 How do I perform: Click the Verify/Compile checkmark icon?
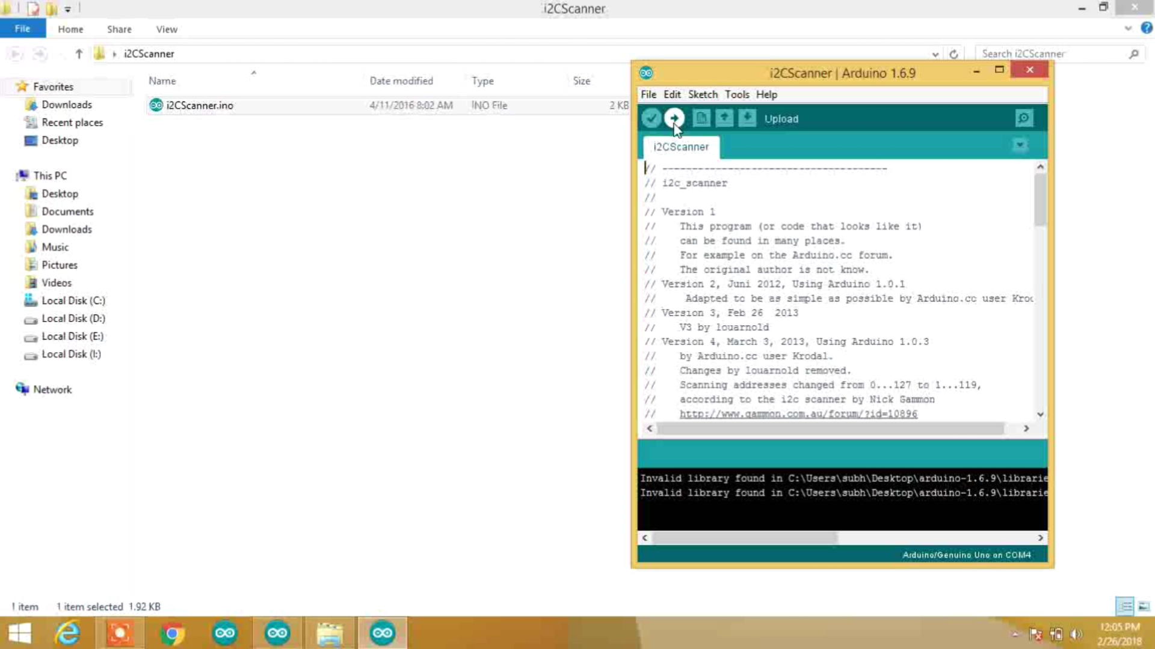point(650,118)
